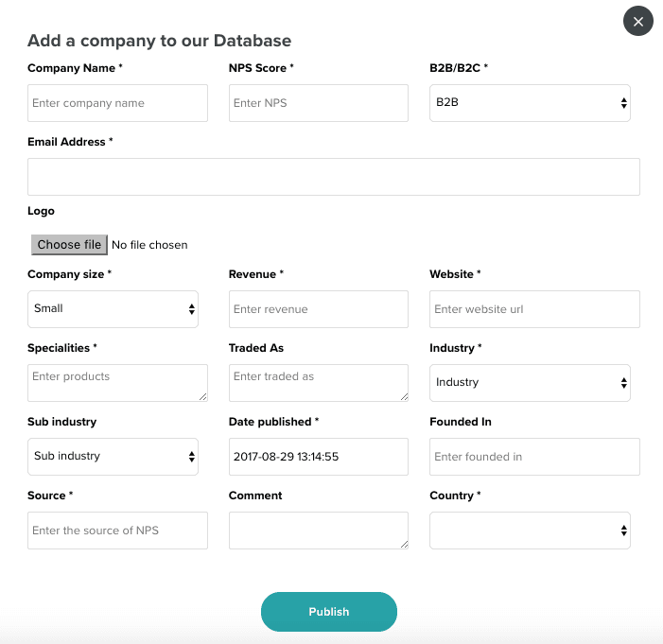Screen dimensions: 663x644
Task: Grab the Comment textarea resize handle
Action: click(404, 544)
